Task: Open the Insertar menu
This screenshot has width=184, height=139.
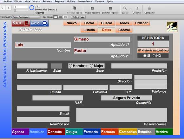Action: click(x=36, y=2)
